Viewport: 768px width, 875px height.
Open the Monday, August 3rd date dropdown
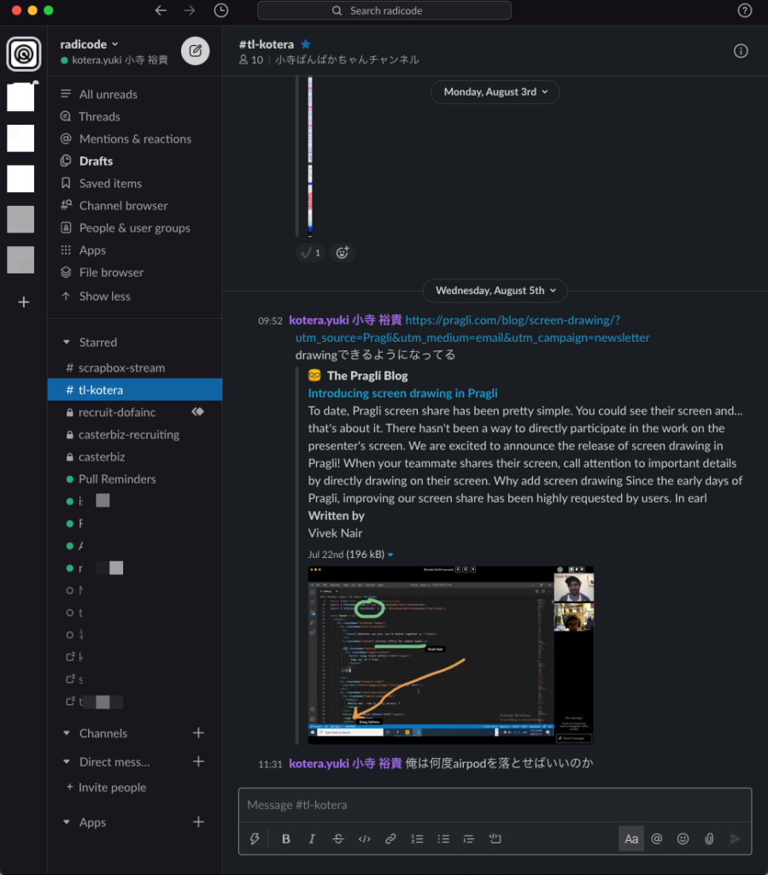[x=495, y=92]
